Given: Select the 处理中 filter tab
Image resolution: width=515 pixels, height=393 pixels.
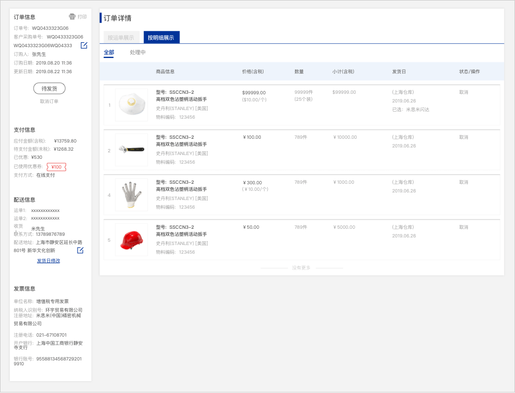Looking at the screenshot, I should click(x=138, y=53).
